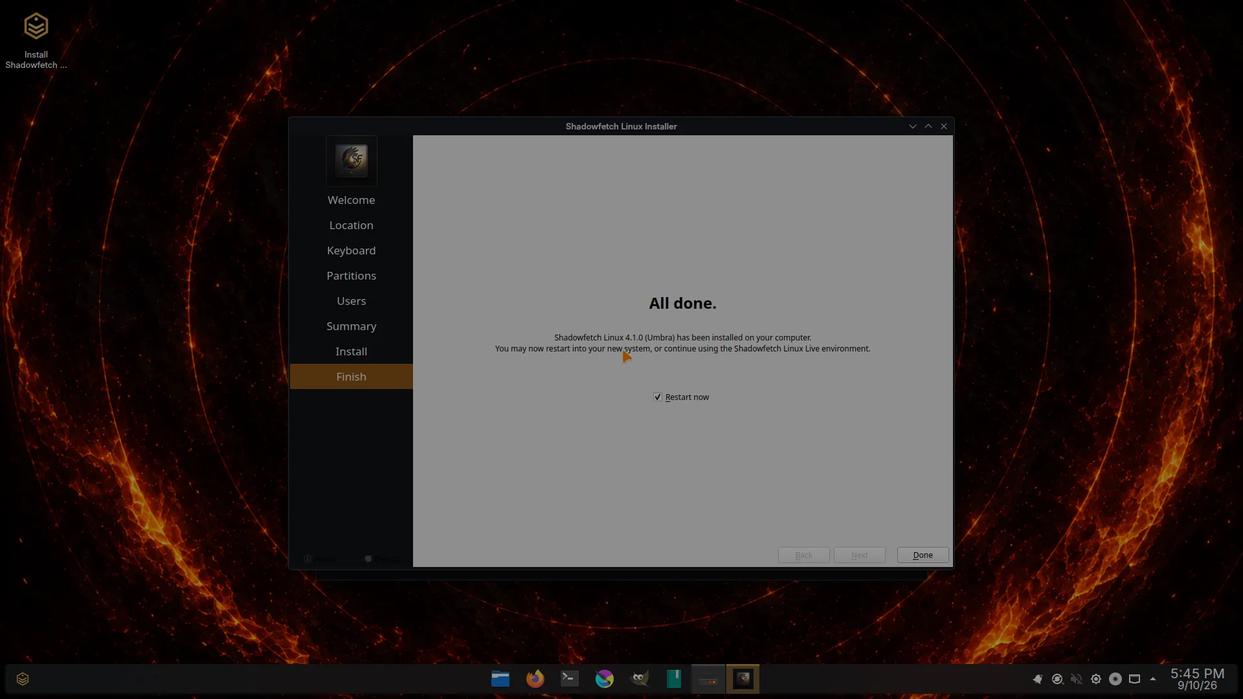
Task: Open the teal book app in taskbar
Action: (x=674, y=679)
